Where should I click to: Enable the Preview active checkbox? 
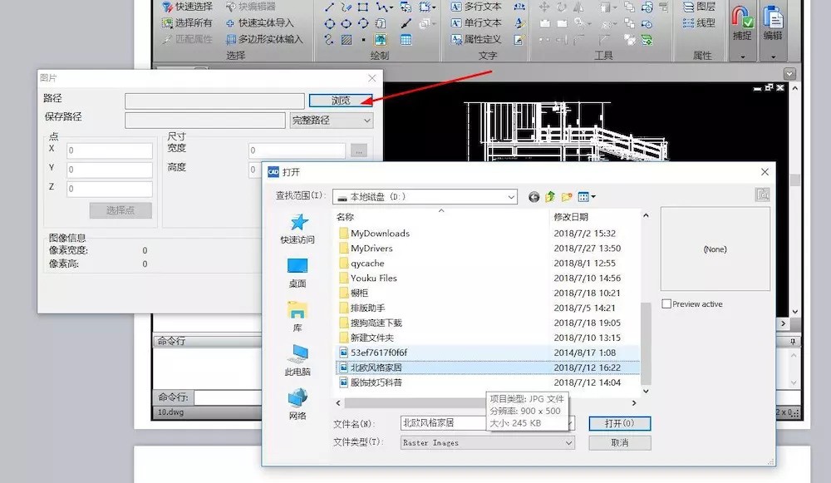[666, 303]
